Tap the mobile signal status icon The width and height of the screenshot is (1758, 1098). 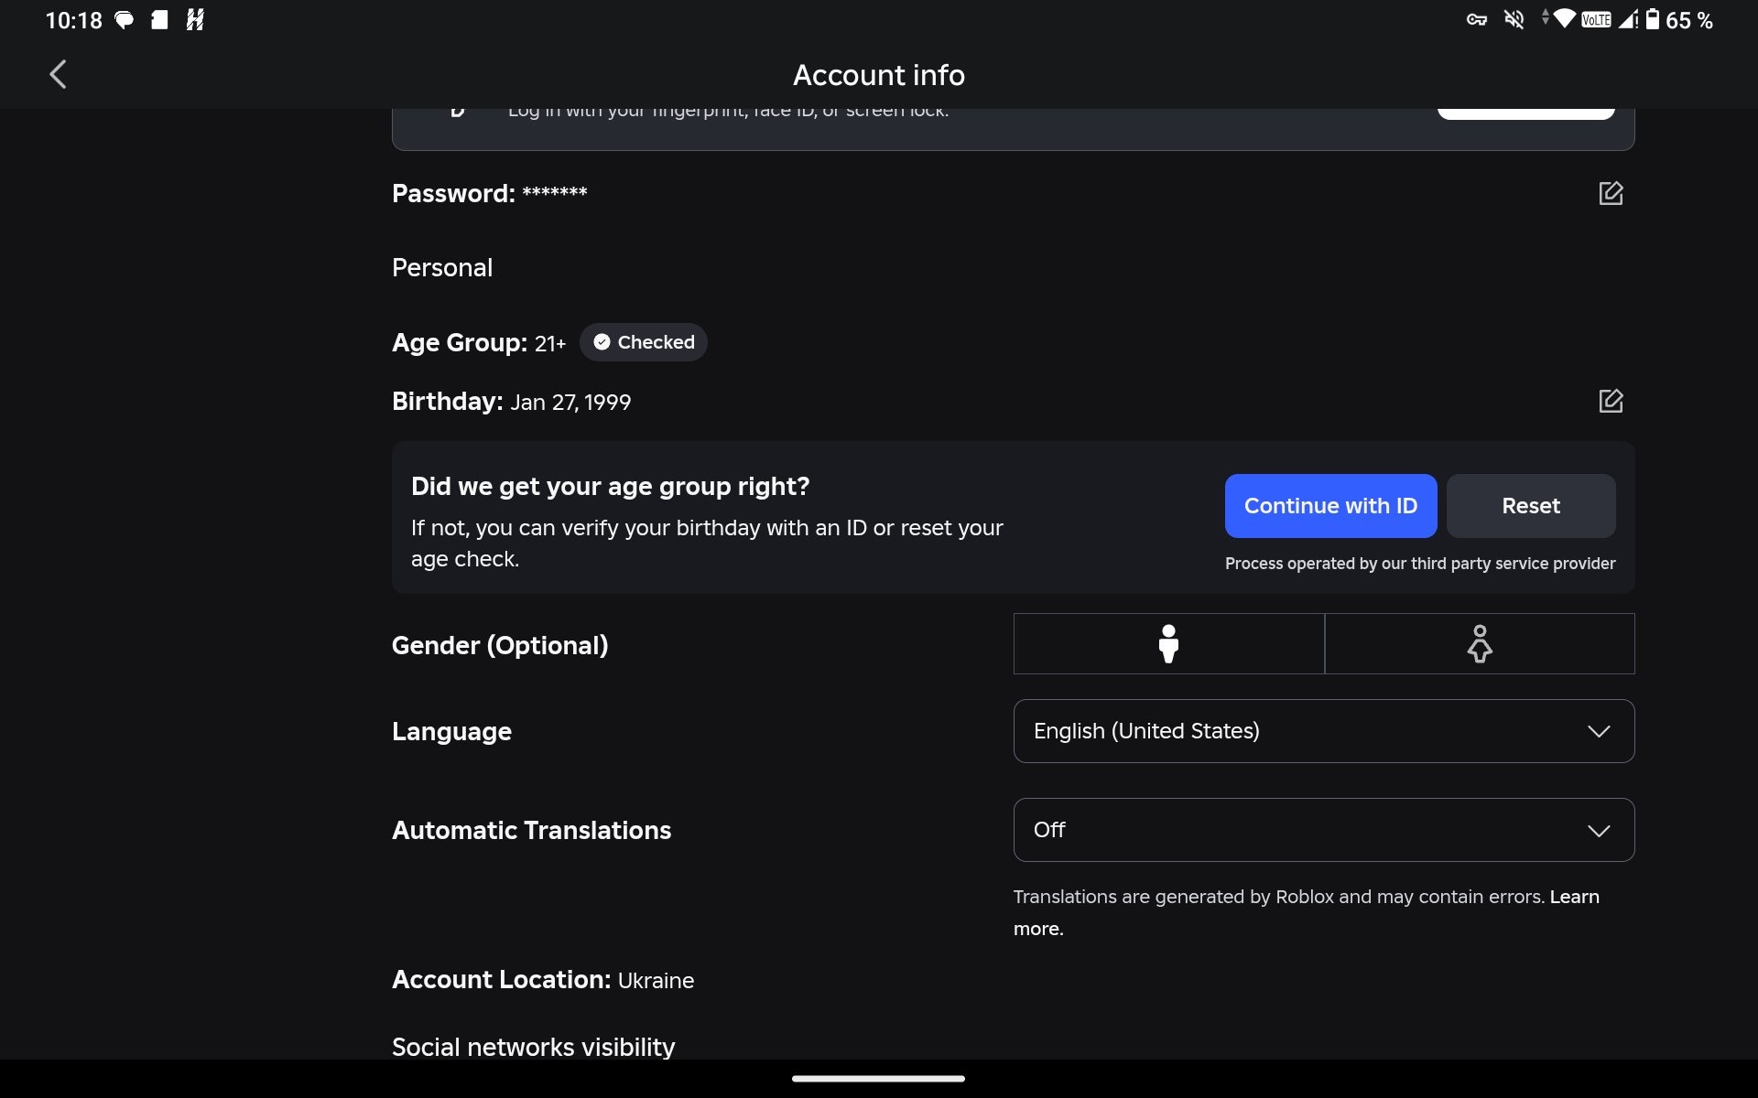click(1627, 19)
